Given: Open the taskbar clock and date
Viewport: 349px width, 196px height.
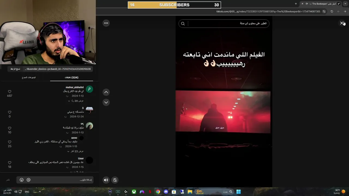Looking at the screenshot, I should pos(7,192).
